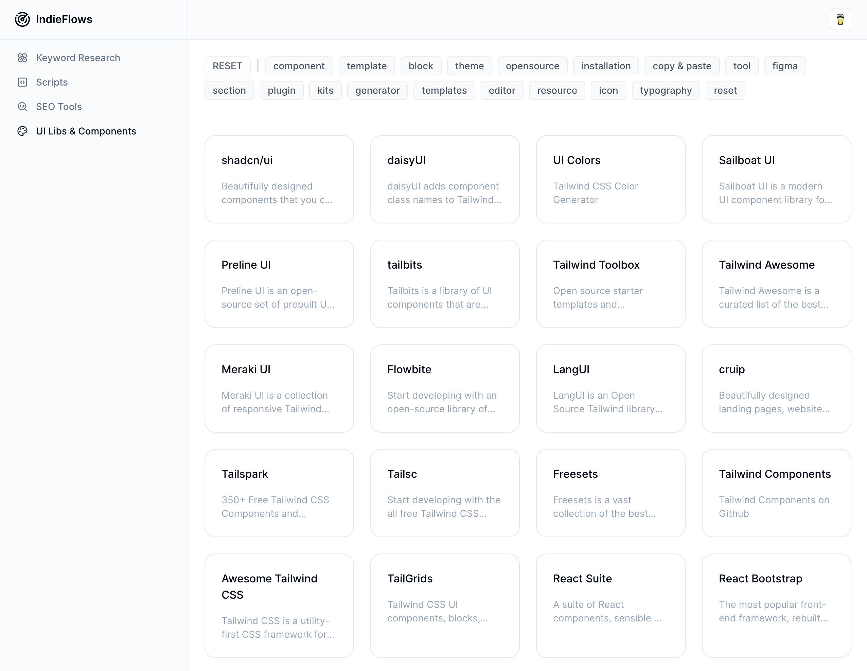Open the Tailwind Components card
This screenshot has height=671, width=867.
point(776,493)
